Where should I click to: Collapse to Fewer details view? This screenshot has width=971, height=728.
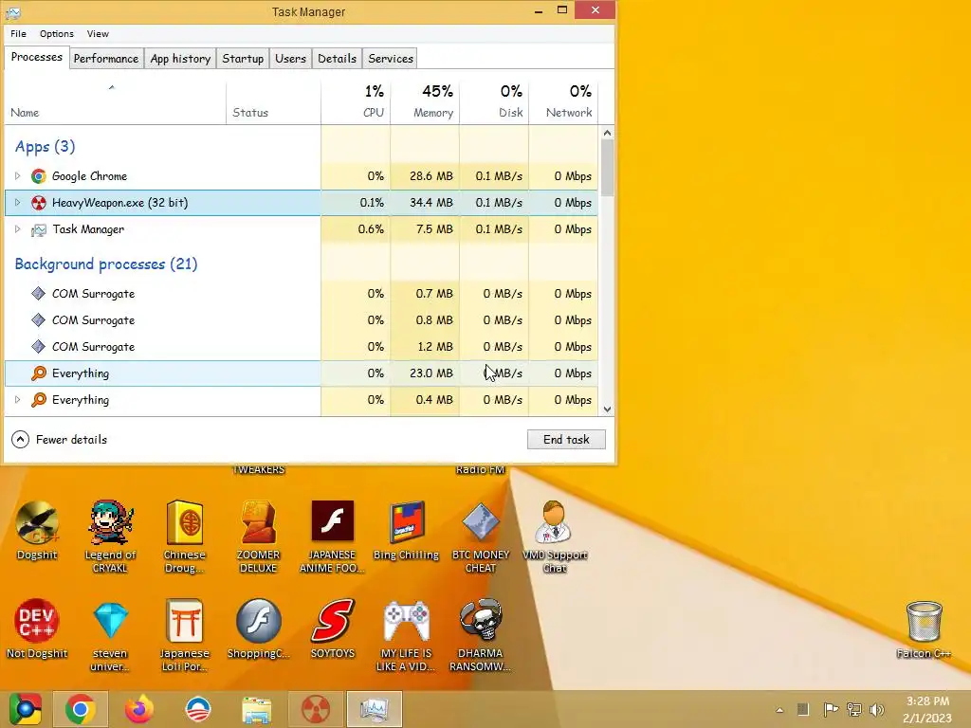point(60,440)
